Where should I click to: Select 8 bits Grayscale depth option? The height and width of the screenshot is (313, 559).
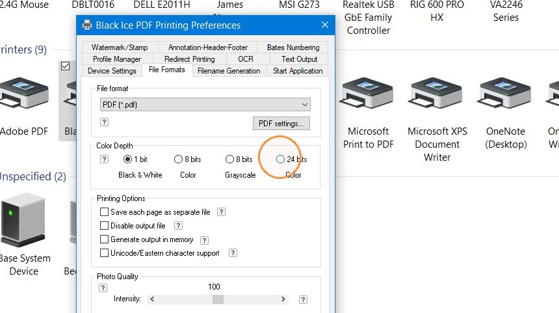tap(229, 159)
